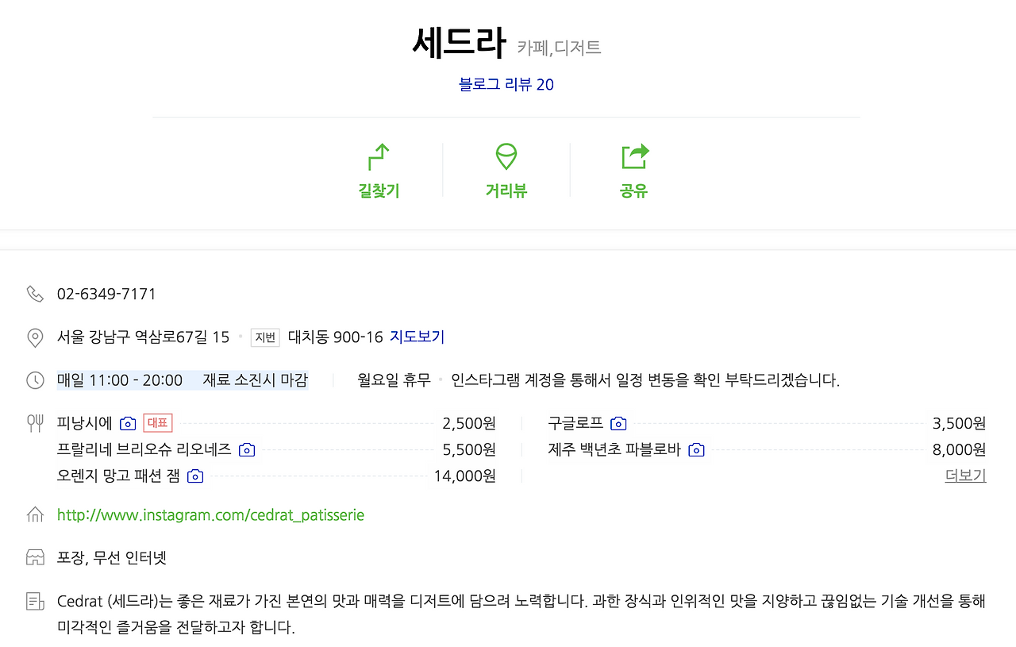
Task: Open 거리뷰 street view via pin icon
Action: click(506, 156)
